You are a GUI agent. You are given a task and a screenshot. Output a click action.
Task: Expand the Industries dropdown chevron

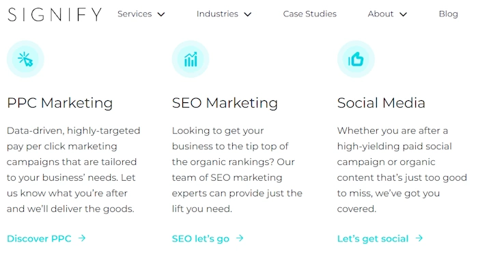[x=247, y=14]
